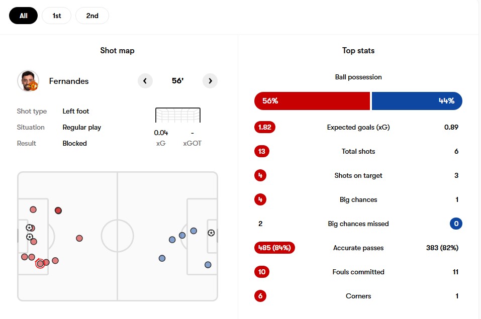Switch to the All period filter
The image size is (481, 319).
(24, 16)
